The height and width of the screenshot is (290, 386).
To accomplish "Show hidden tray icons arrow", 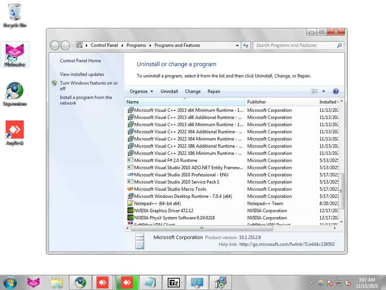I will (311, 283).
